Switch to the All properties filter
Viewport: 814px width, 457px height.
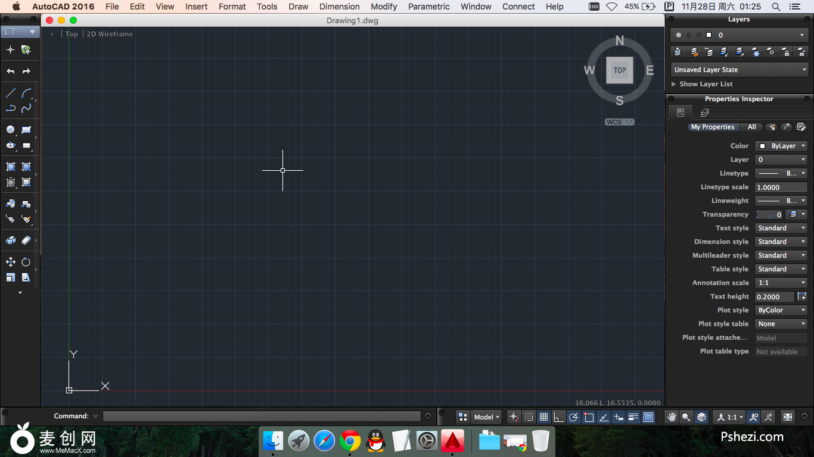751,127
